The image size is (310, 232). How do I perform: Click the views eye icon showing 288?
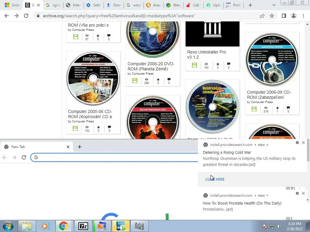[x=147, y=79]
